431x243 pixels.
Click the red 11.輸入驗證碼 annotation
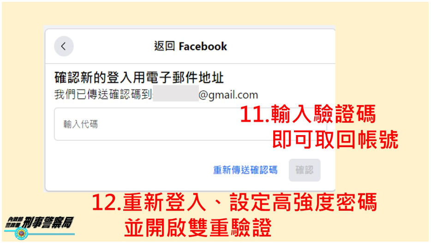(x=308, y=114)
